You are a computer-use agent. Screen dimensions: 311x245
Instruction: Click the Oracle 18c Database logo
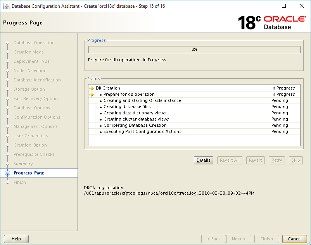(272, 22)
